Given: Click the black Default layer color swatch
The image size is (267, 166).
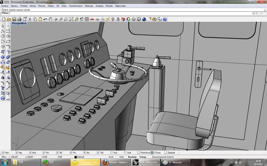Looking at the screenshot, I should pos(76,157).
